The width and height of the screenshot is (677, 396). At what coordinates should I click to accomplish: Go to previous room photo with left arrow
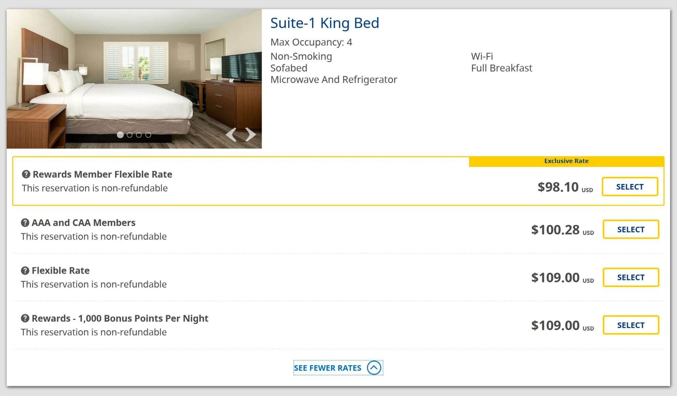tap(231, 135)
